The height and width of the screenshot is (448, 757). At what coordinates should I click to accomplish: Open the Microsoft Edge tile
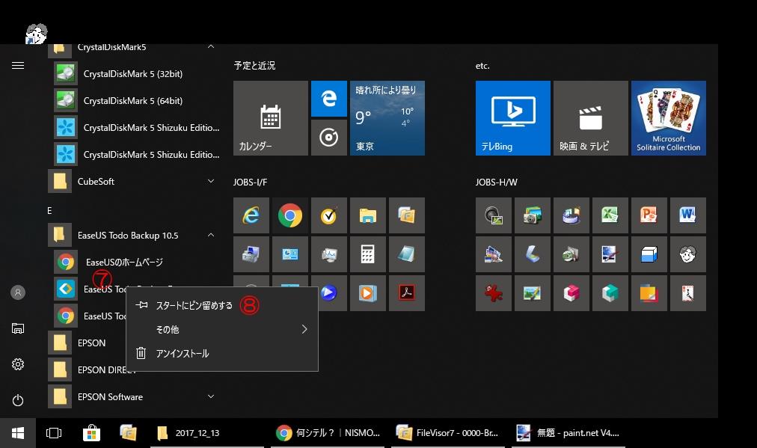329,99
